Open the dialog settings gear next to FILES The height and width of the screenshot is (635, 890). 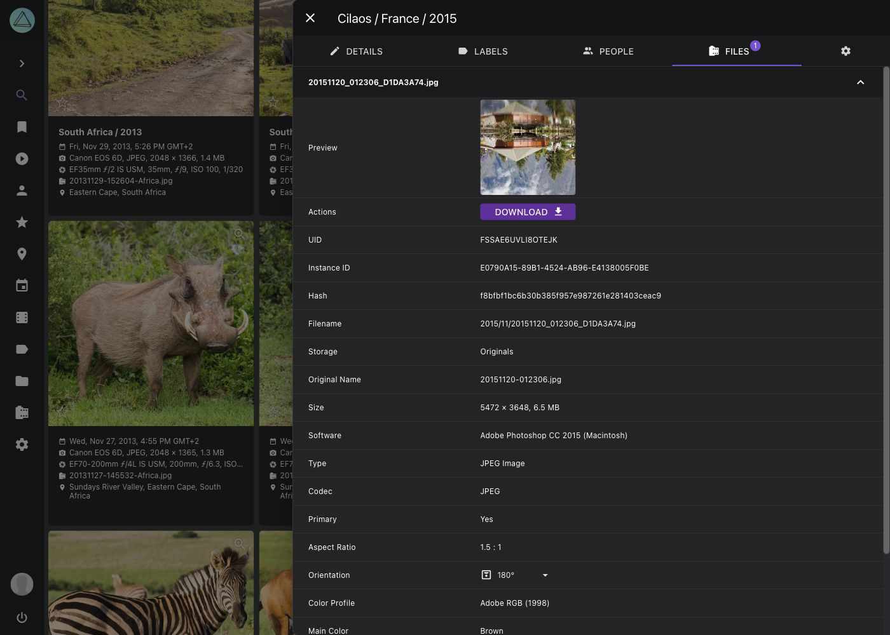pyautogui.click(x=845, y=51)
